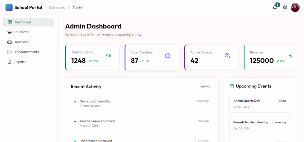Click the blue dot beside Teacher leave approved
304x142 pixels.
coord(75,122)
